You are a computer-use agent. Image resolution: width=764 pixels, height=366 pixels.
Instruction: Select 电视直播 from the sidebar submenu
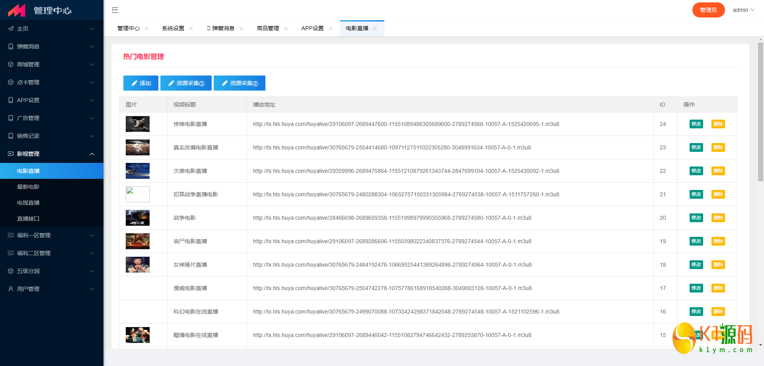click(28, 203)
